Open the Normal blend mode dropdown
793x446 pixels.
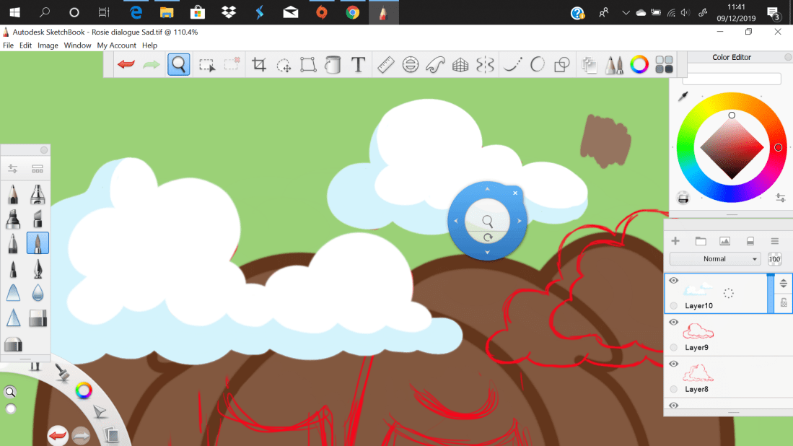tap(715, 258)
